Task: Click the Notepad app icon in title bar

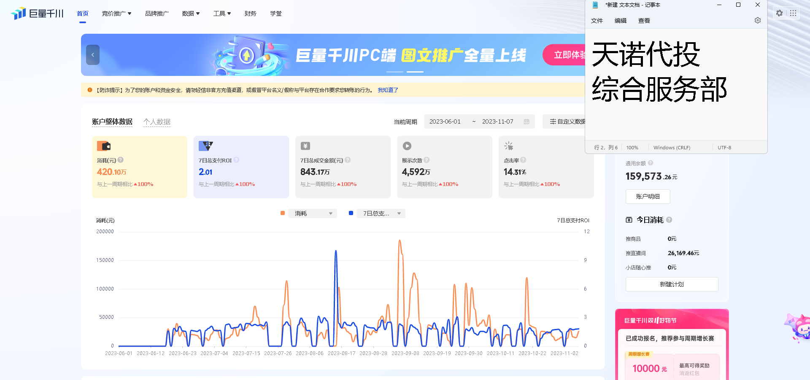Action: (x=595, y=5)
